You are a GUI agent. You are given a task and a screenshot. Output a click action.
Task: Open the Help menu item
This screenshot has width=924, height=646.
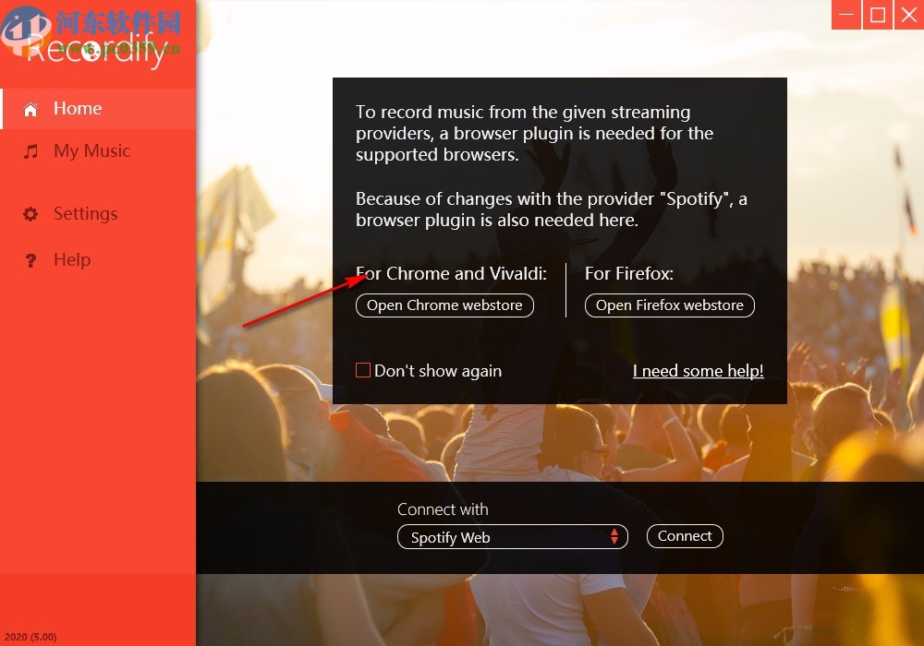click(x=98, y=260)
